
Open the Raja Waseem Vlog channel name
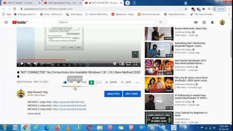(37, 92)
